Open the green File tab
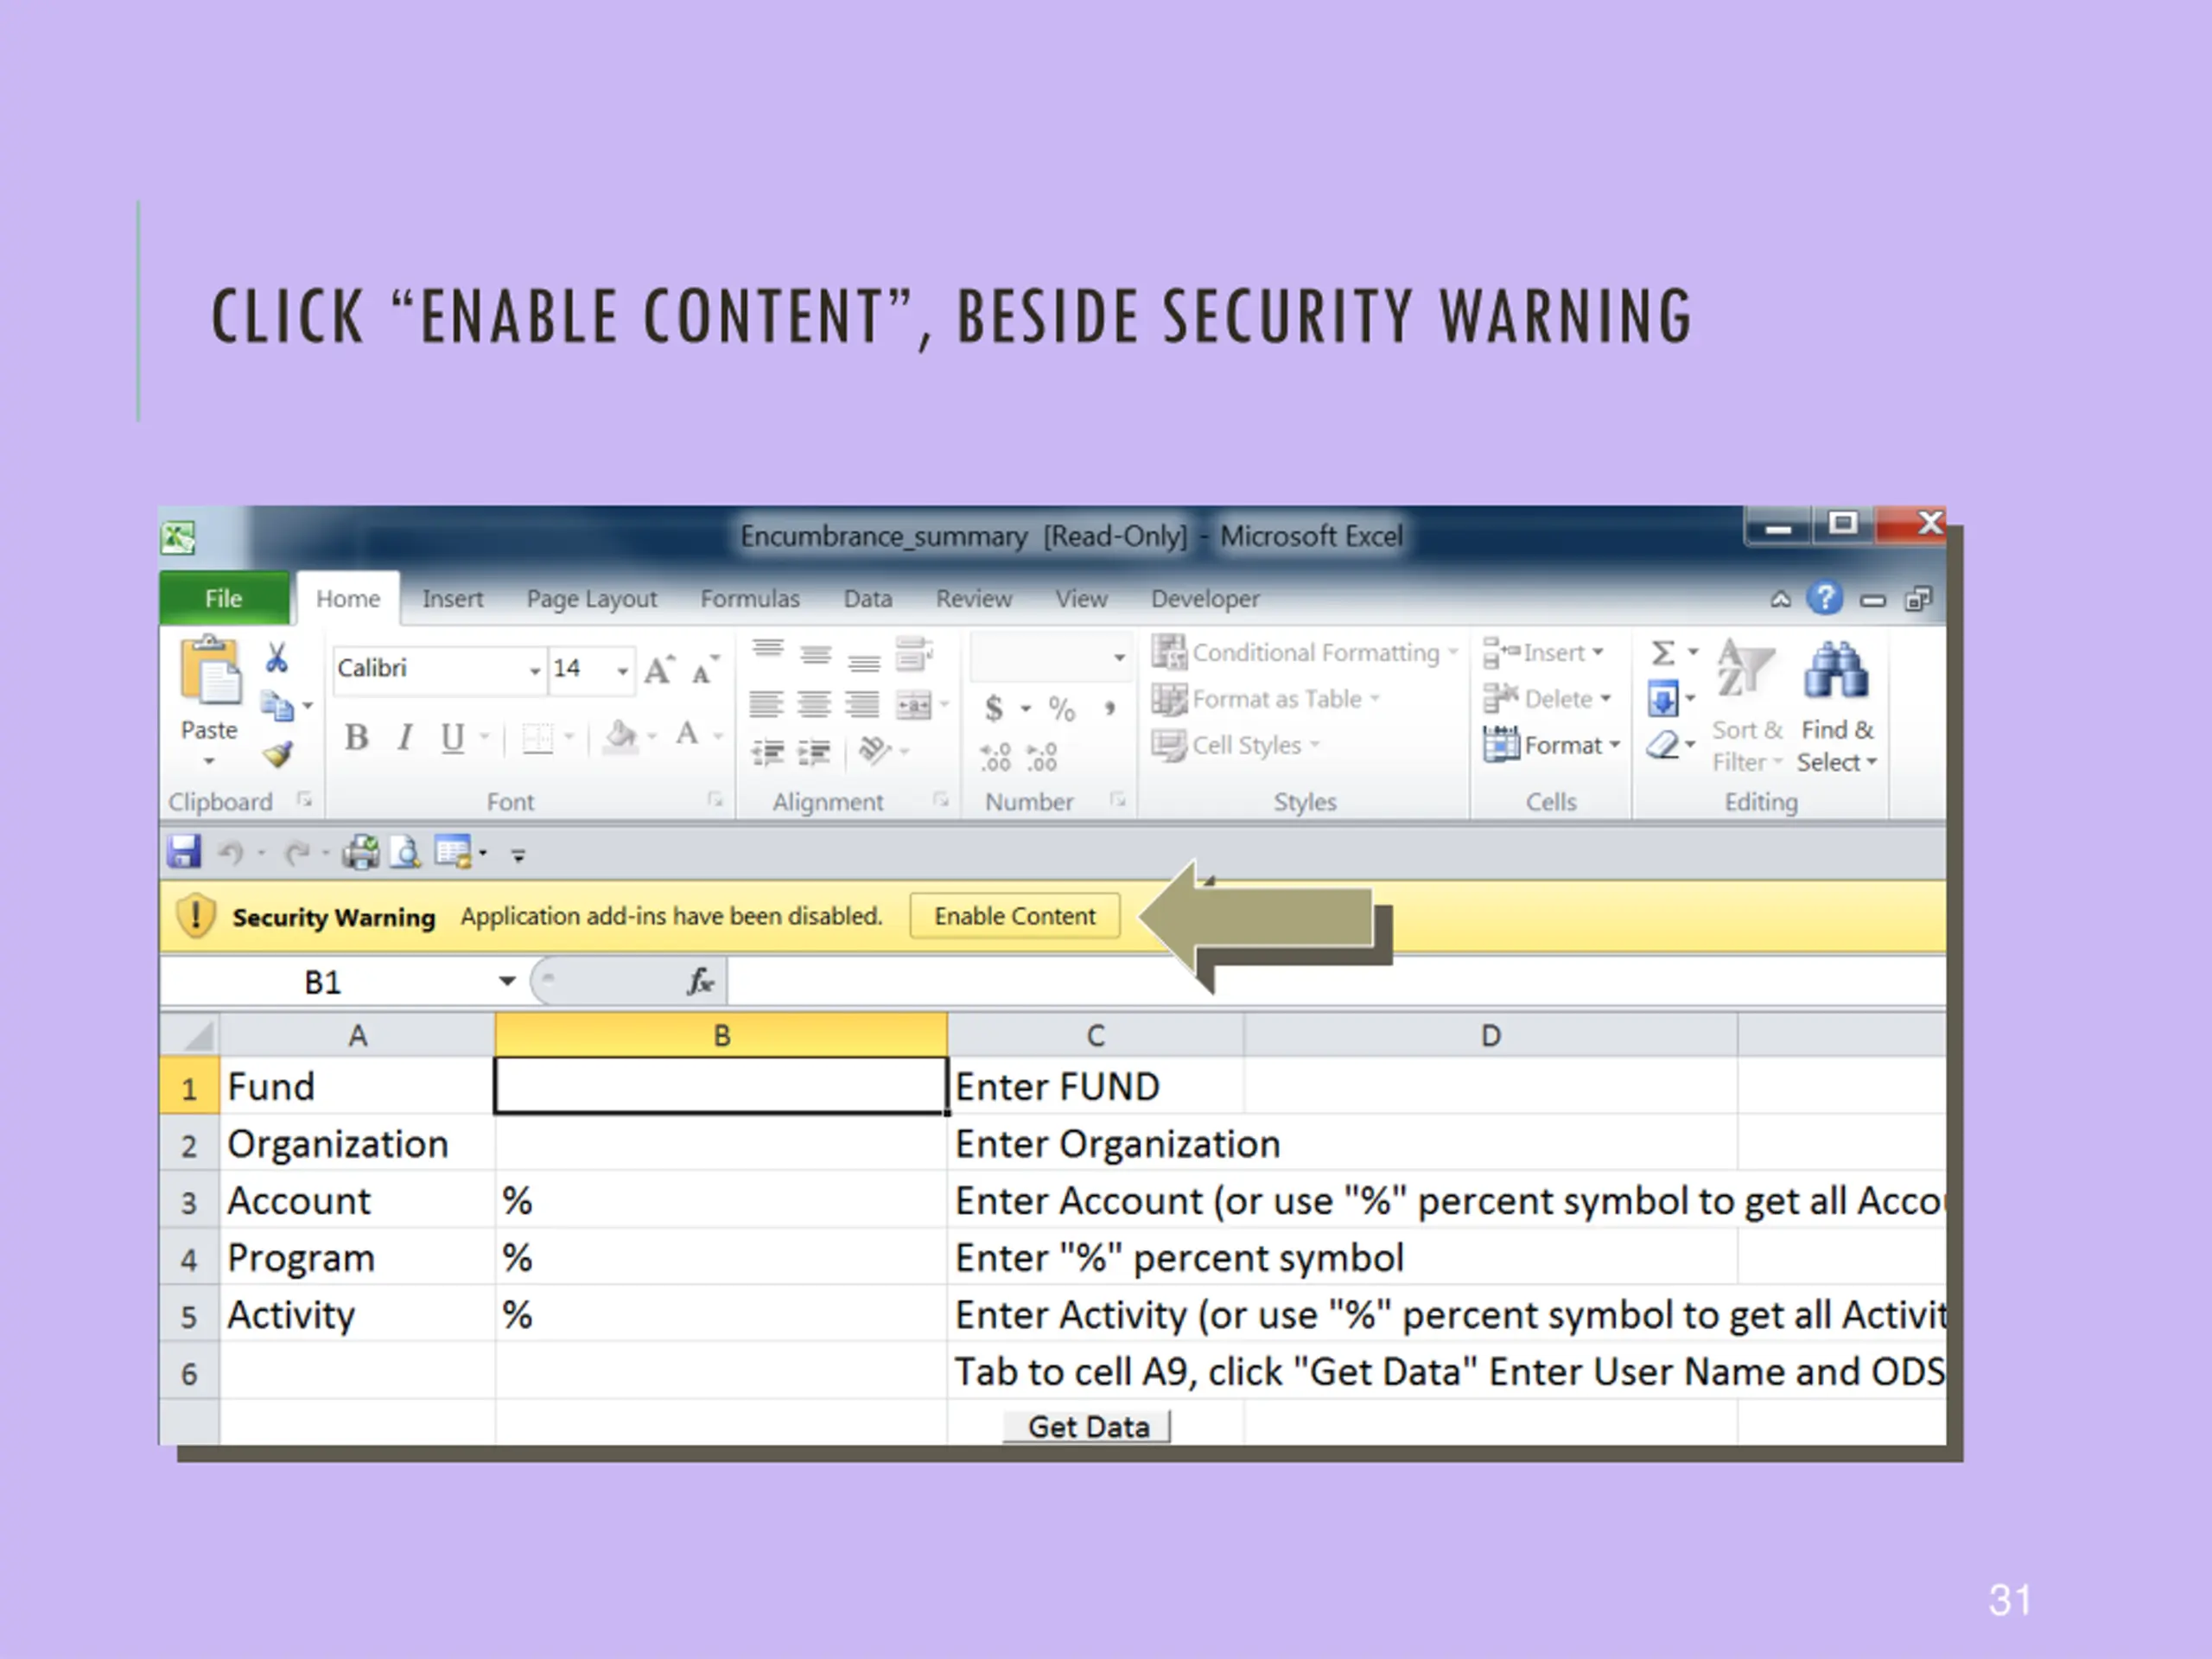Screen dimensions: 2212x1659 (x=223, y=599)
